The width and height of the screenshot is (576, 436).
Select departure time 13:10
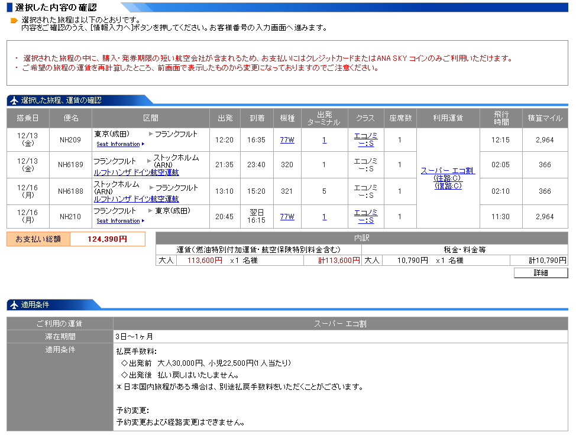[225, 191]
